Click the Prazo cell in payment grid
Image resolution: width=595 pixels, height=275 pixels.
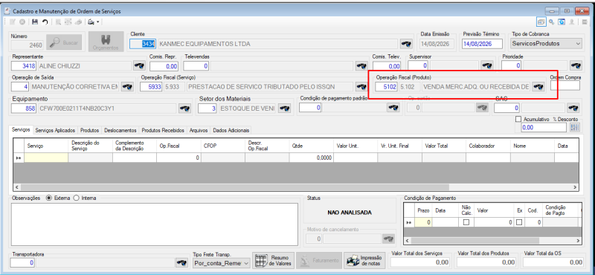423,222
